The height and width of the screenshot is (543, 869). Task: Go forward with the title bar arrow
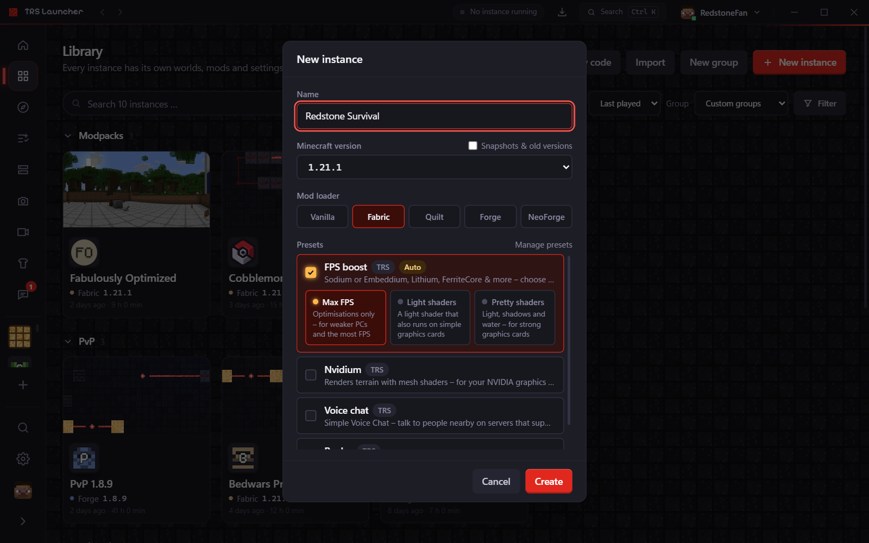coord(120,12)
